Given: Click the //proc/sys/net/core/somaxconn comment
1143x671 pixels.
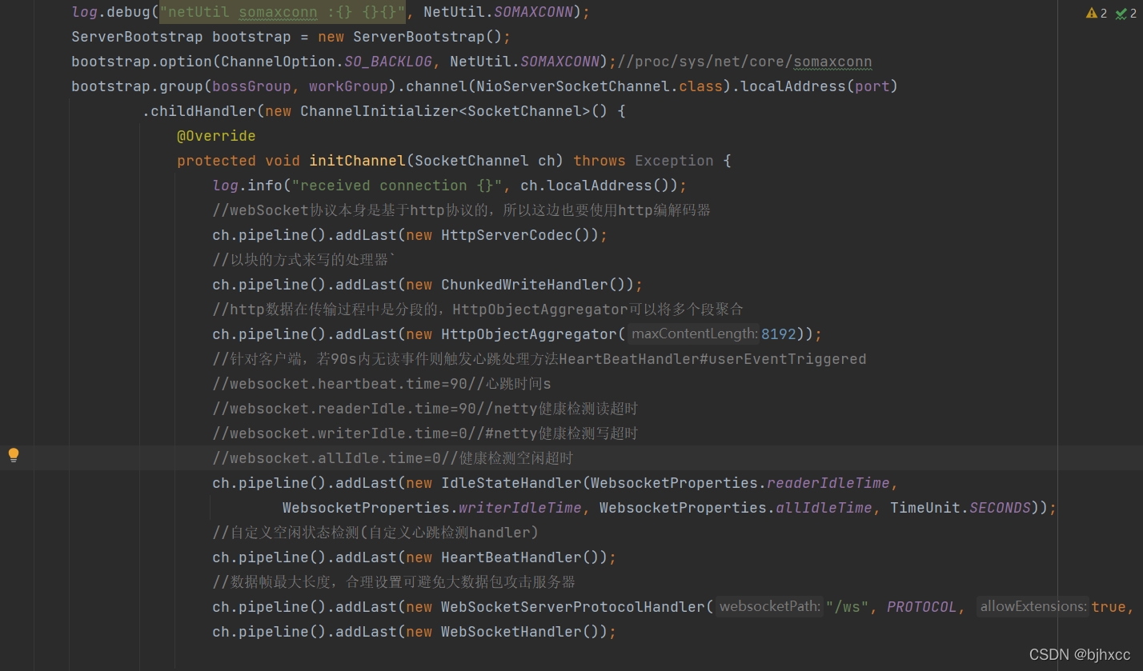Looking at the screenshot, I should point(744,62).
